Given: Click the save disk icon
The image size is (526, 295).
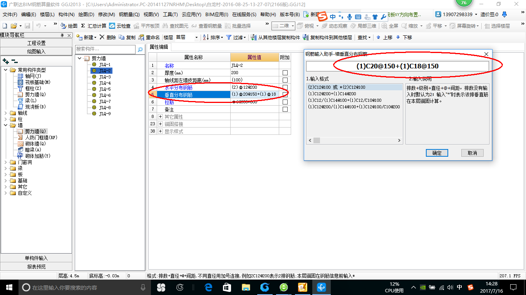Looking at the screenshot, I should [27, 26].
